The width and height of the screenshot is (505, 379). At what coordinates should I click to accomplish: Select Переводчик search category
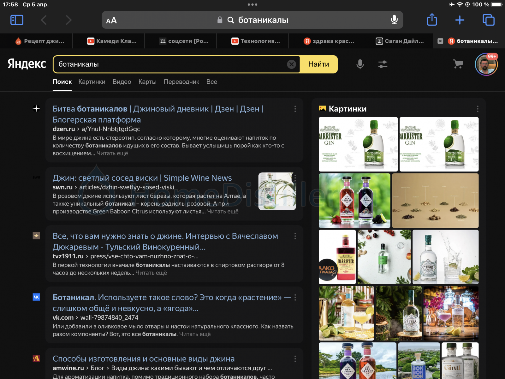(x=181, y=82)
